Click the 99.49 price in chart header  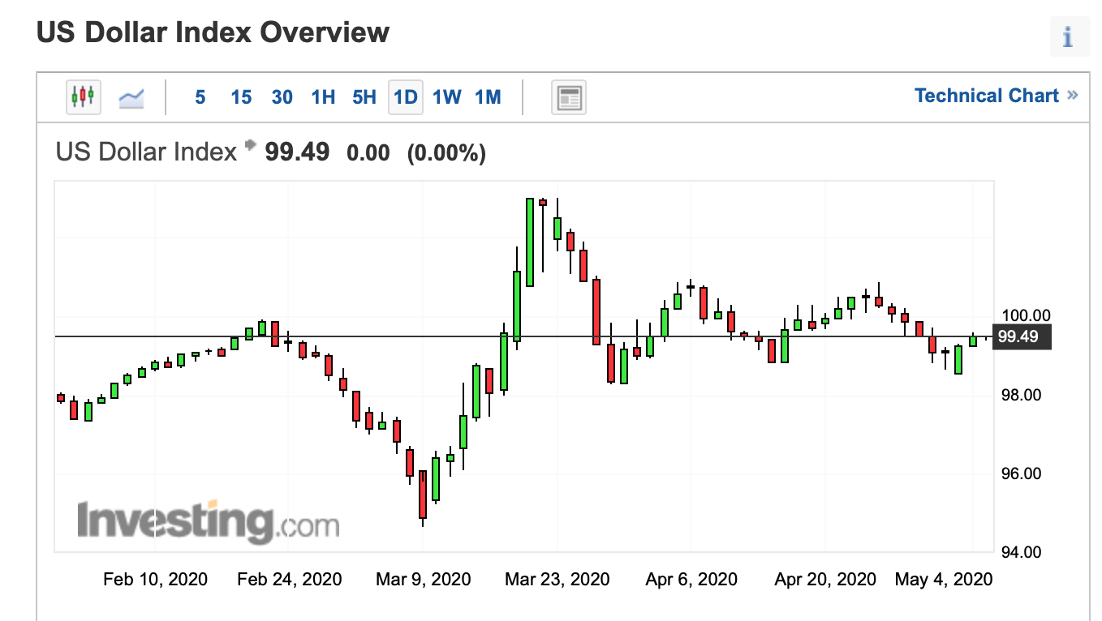[298, 152]
